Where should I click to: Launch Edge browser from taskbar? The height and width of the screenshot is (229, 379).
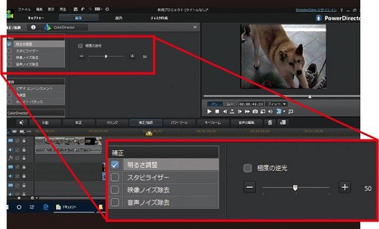[45, 207]
